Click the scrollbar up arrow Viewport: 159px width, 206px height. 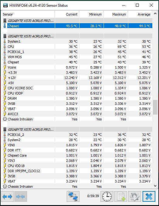(155, 13)
